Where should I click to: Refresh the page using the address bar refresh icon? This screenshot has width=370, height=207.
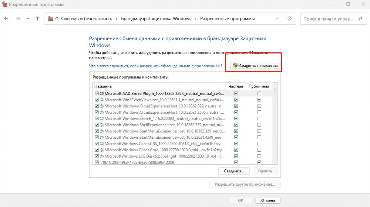(289, 18)
